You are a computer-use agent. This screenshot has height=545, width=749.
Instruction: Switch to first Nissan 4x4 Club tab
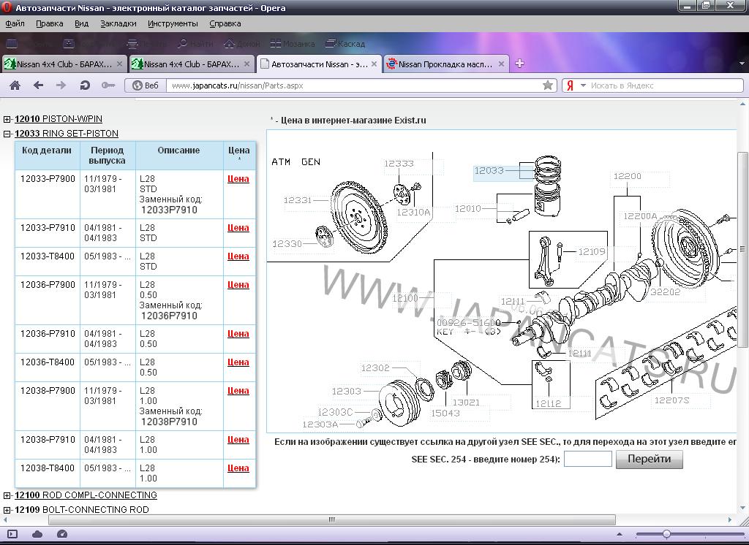coord(64,64)
